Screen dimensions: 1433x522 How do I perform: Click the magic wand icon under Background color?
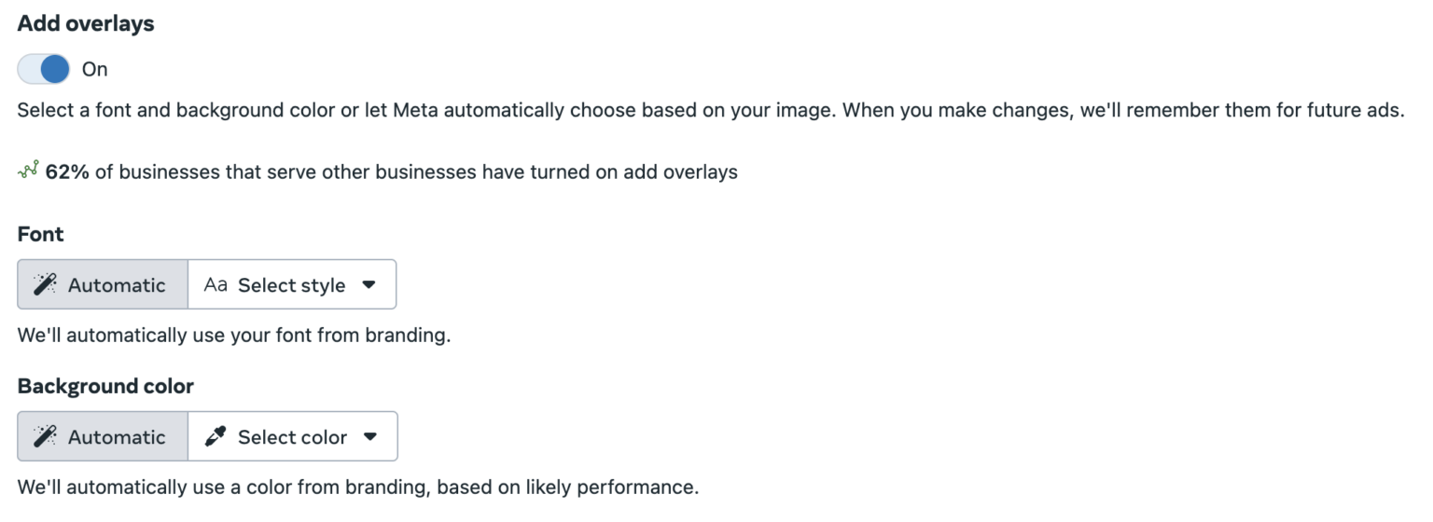pyautogui.click(x=45, y=436)
